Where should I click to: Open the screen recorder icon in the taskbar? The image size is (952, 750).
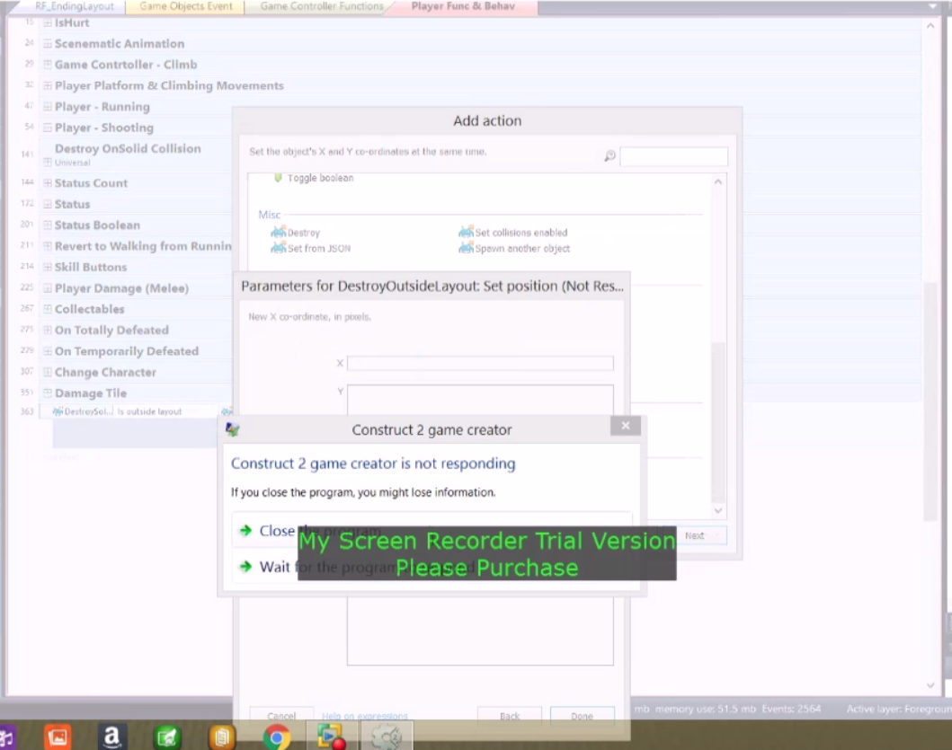[330, 737]
